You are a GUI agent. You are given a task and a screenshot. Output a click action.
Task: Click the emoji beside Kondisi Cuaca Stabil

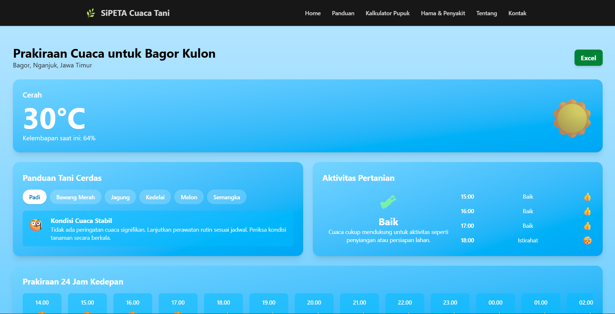click(x=36, y=225)
